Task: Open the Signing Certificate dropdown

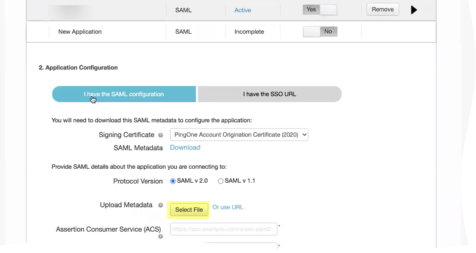Action: point(239,135)
